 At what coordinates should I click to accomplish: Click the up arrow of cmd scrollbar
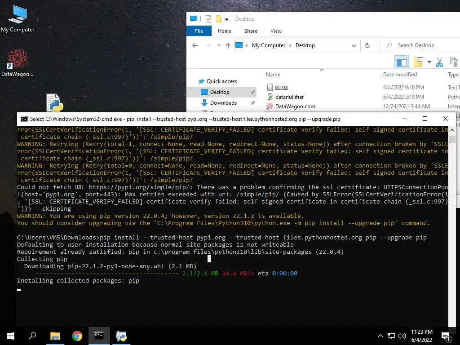[452, 129]
